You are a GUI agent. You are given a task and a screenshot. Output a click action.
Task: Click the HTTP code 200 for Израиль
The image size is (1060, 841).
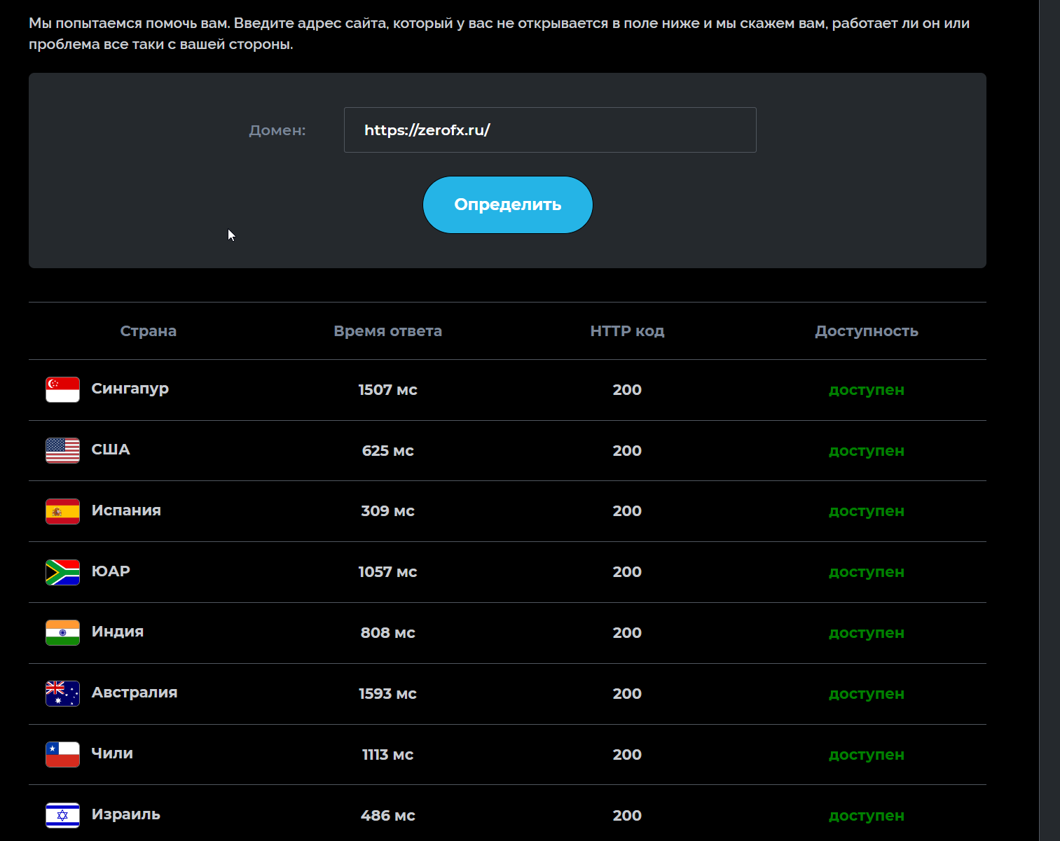627,816
